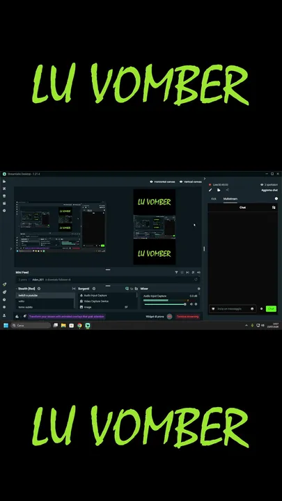The width and height of the screenshot is (282, 501).
Task: Adjust the Audio Input Capture volume slider
Action: pyautogui.click(x=165, y=304)
